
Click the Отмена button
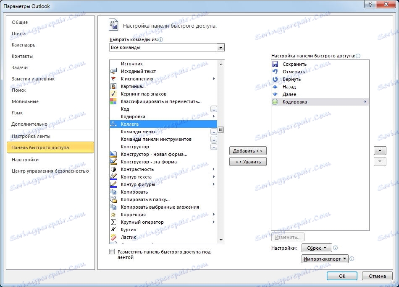click(x=377, y=276)
